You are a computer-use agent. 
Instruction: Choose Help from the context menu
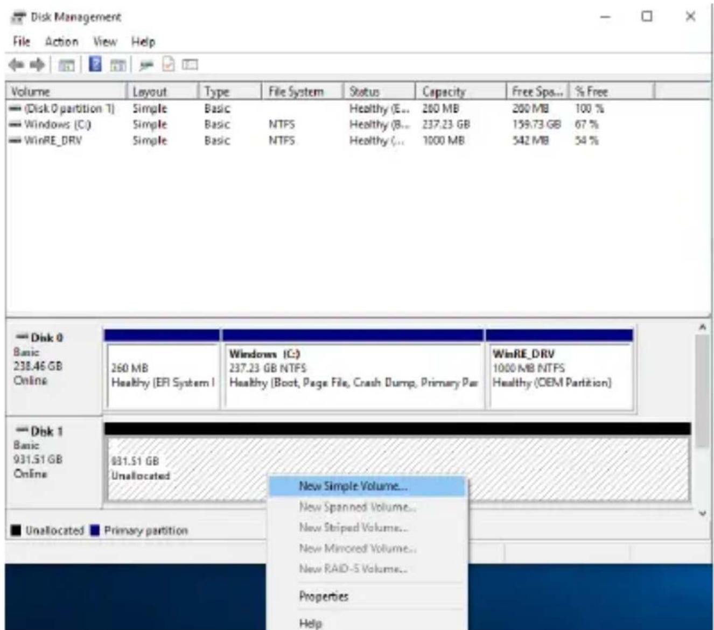click(367, 623)
